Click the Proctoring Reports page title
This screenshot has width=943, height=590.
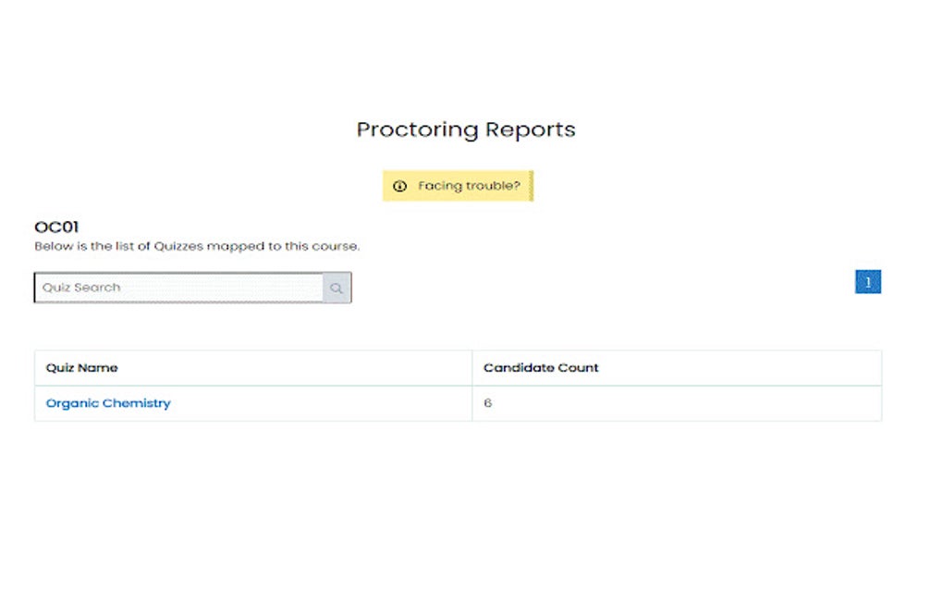(465, 129)
